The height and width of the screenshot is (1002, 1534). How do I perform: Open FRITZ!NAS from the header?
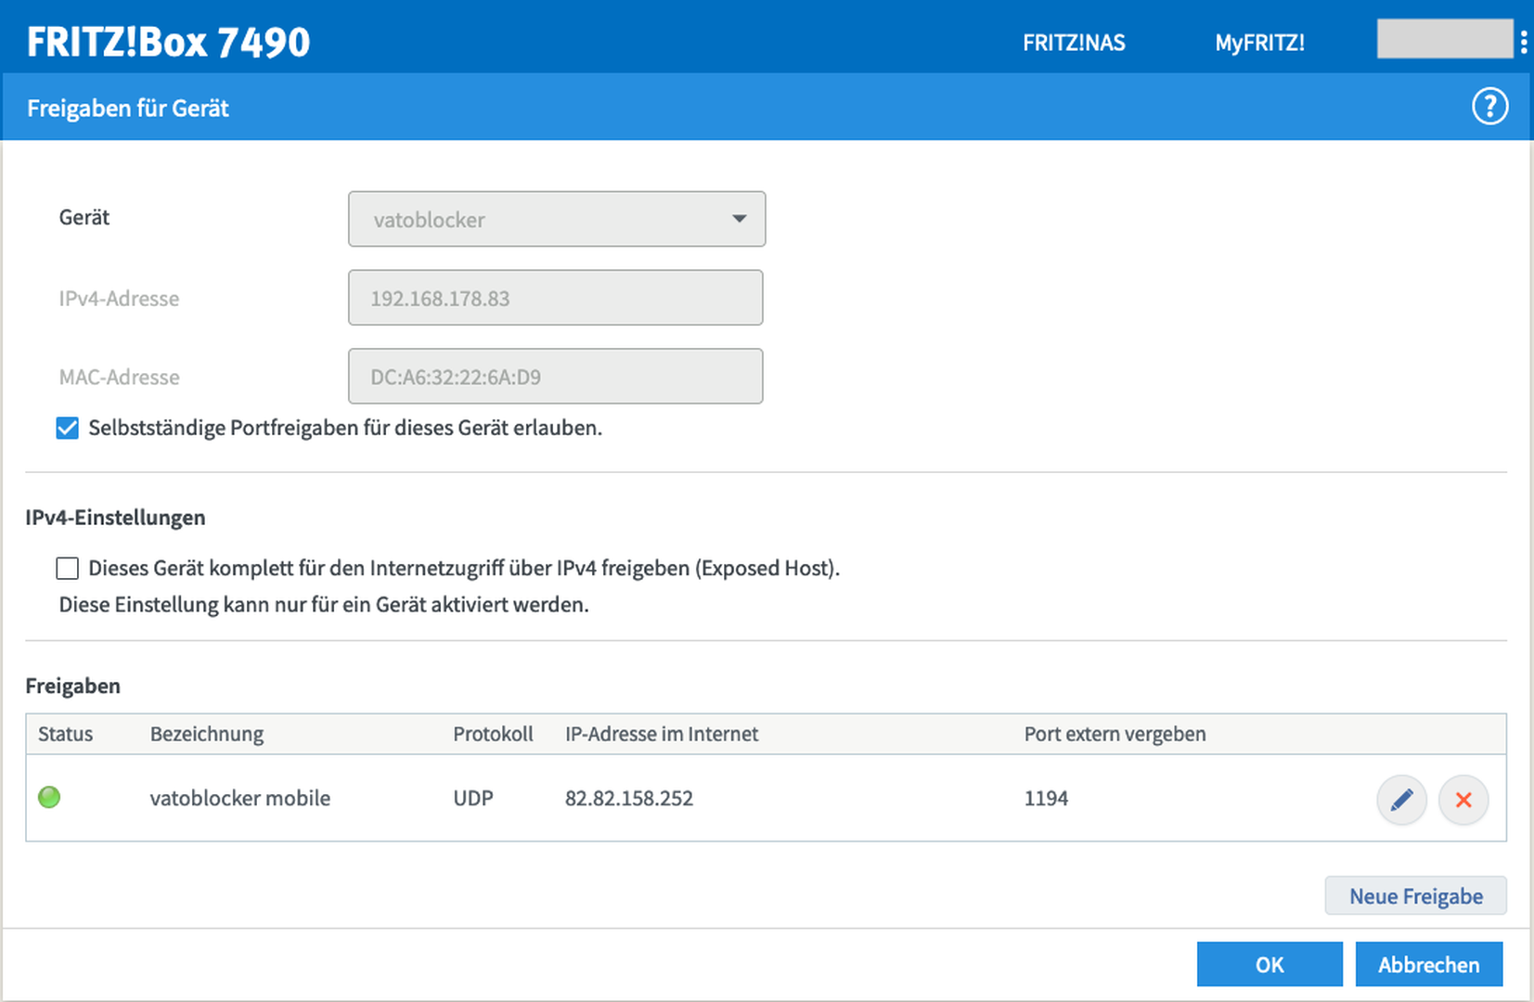click(x=1074, y=43)
